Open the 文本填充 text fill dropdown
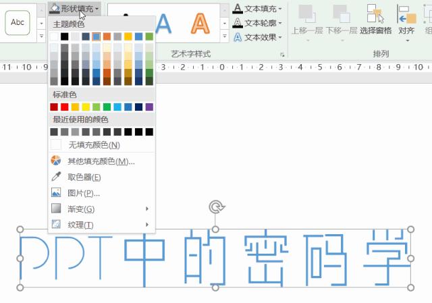 point(257,9)
